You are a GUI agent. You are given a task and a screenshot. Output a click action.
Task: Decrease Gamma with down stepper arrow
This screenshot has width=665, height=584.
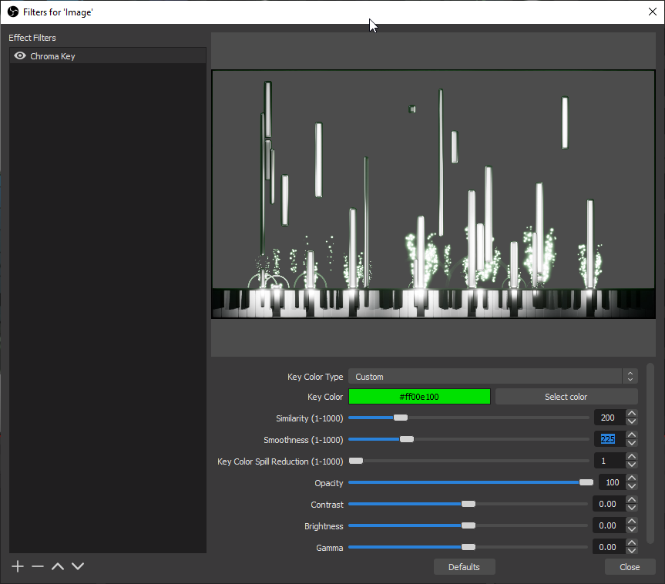[x=632, y=552]
